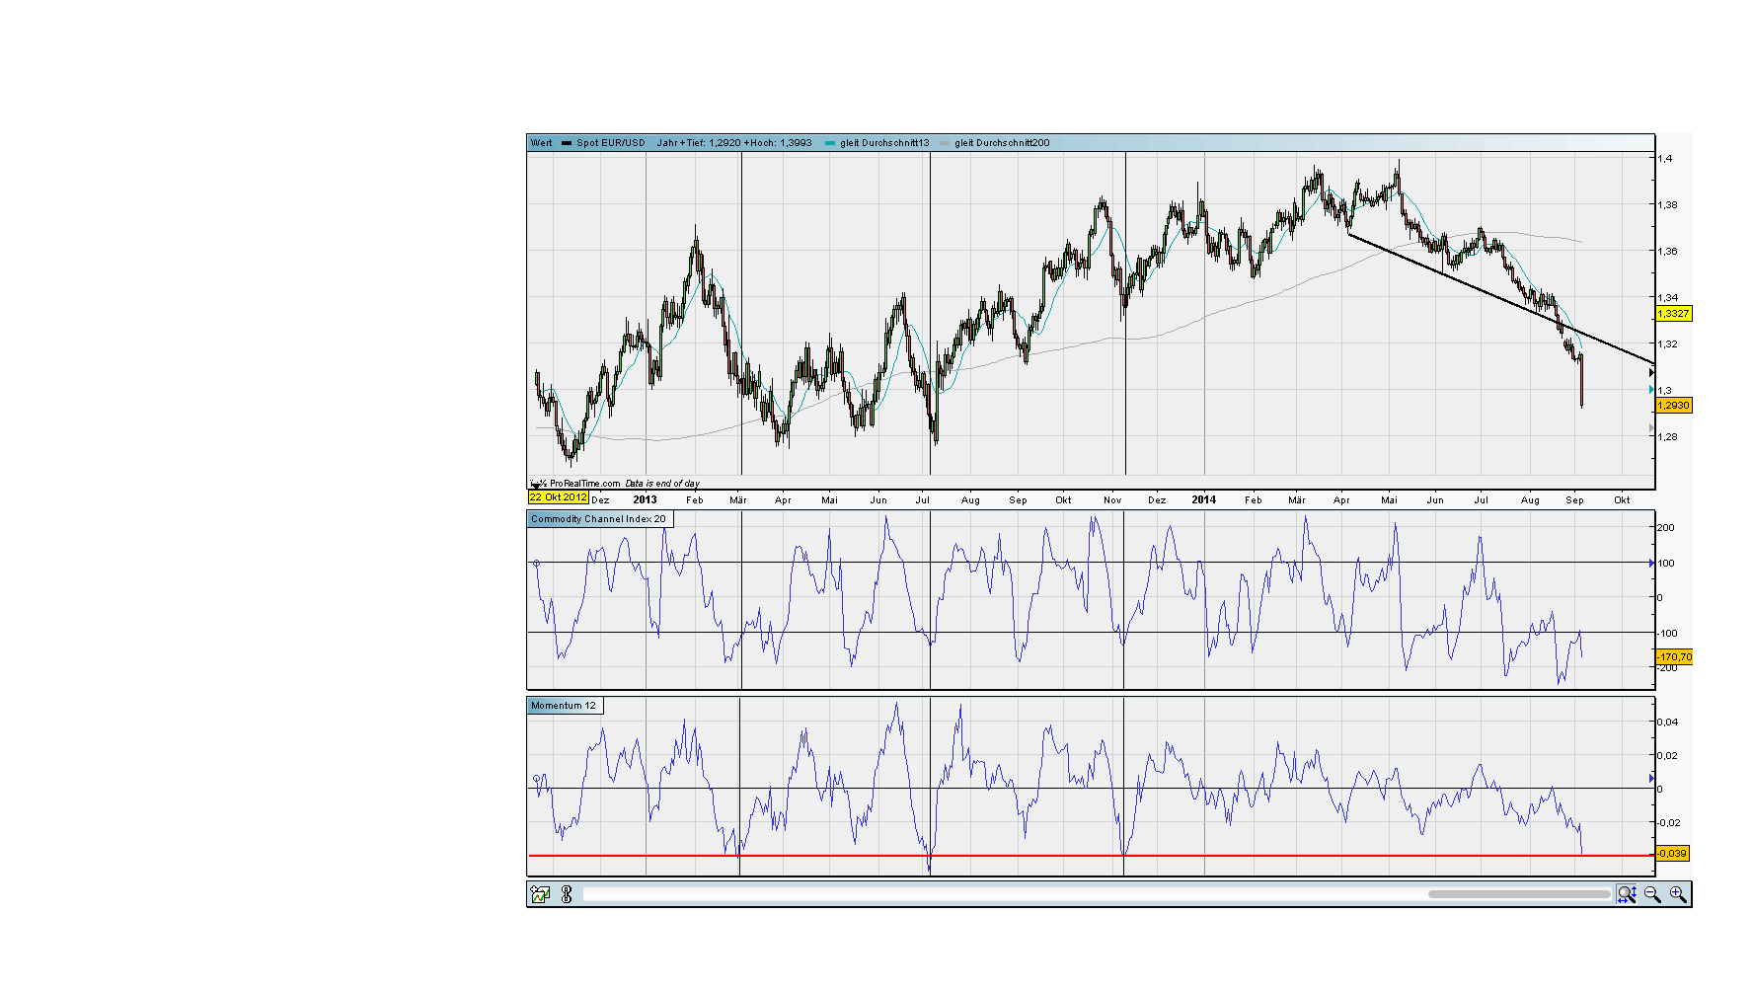Select the red horizontal line in Momentum panel
Screen dimensions: 1753x990
pos(1091,856)
